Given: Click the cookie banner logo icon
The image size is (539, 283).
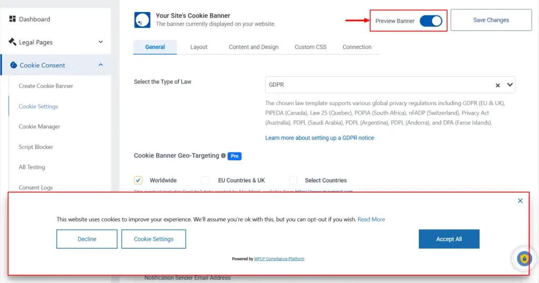Looking at the screenshot, I should coord(142,20).
